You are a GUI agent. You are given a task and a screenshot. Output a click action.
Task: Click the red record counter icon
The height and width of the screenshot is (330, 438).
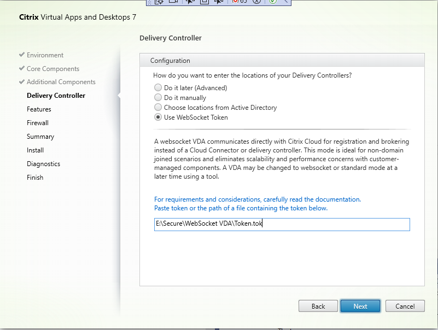(236, 3)
